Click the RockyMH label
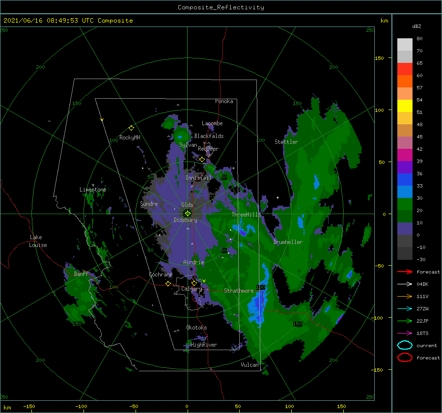The image size is (442, 413). click(130, 138)
